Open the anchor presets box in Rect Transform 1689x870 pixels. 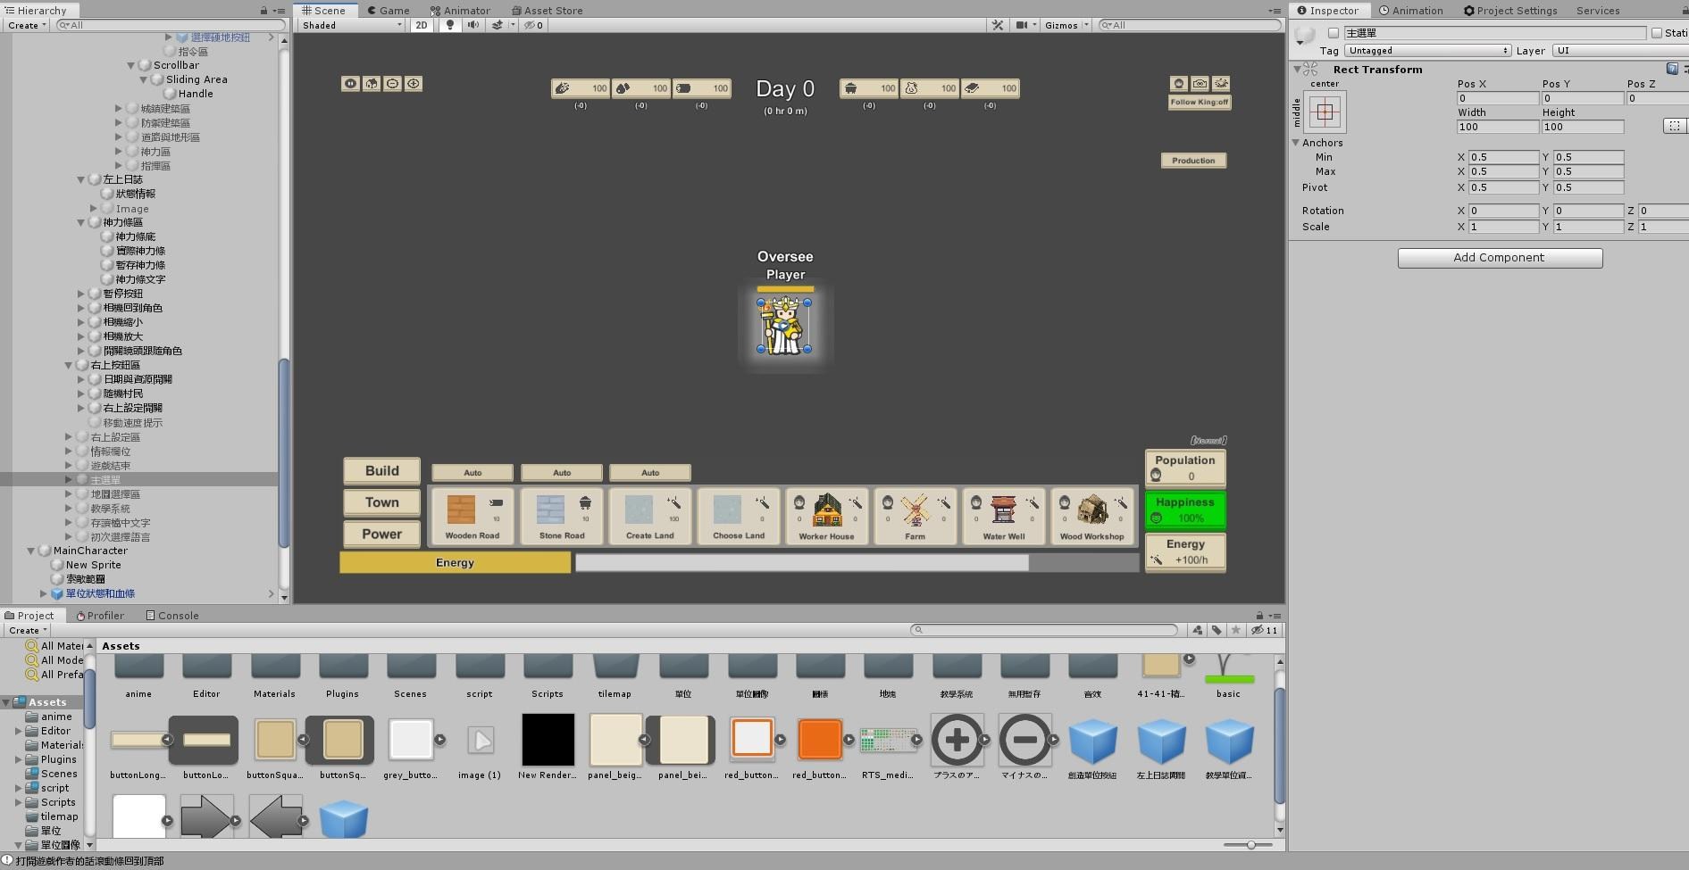[1325, 112]
